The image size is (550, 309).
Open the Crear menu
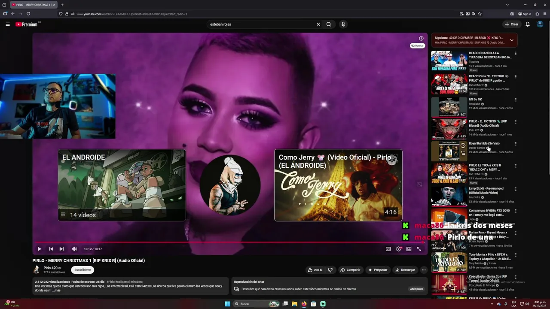512,24
